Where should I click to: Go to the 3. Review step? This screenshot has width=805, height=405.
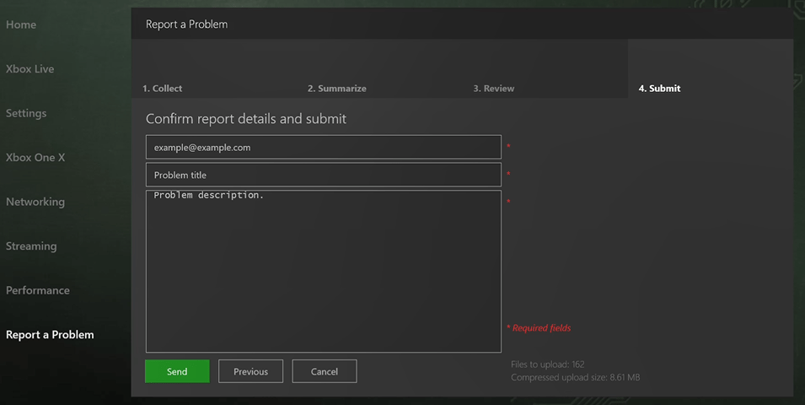tap(493, 89)
